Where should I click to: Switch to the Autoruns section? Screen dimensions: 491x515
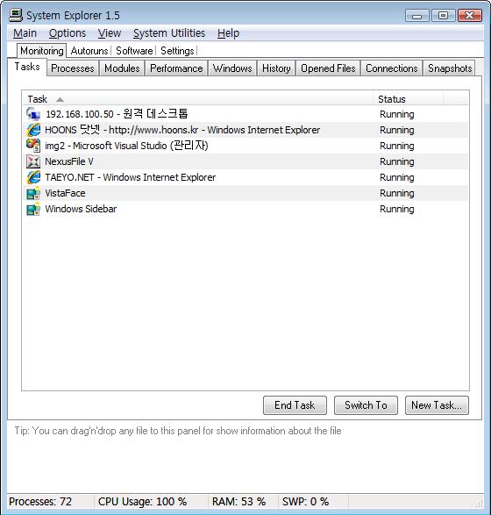[x=89, y=51]
